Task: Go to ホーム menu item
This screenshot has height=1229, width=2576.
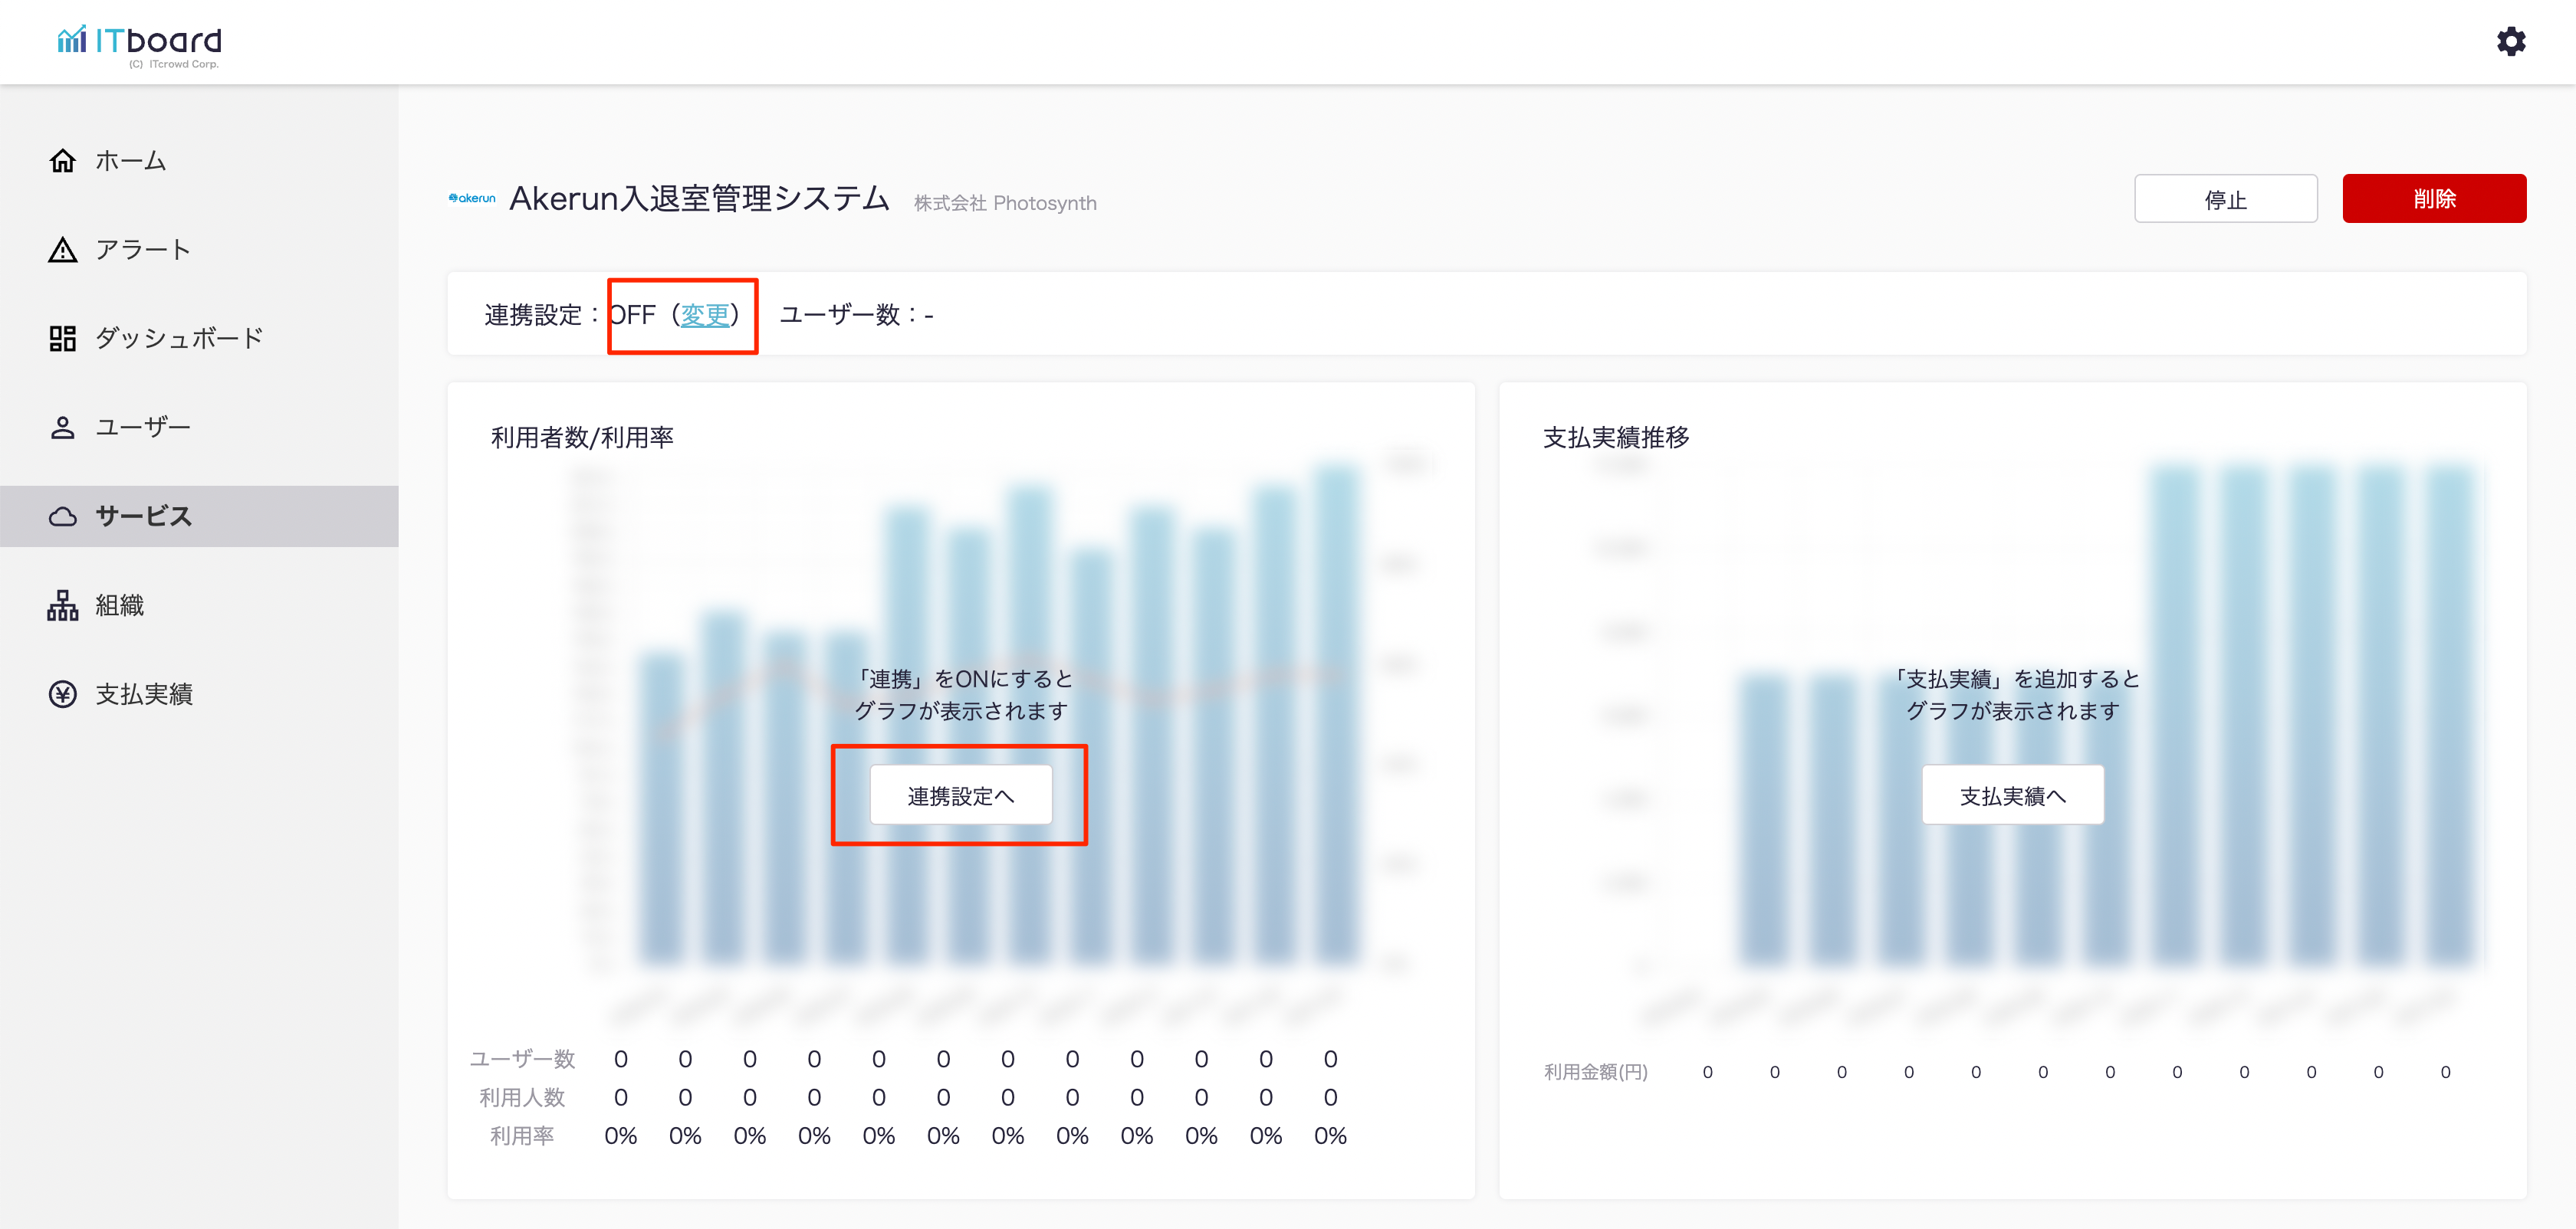Action: [131, 161]
